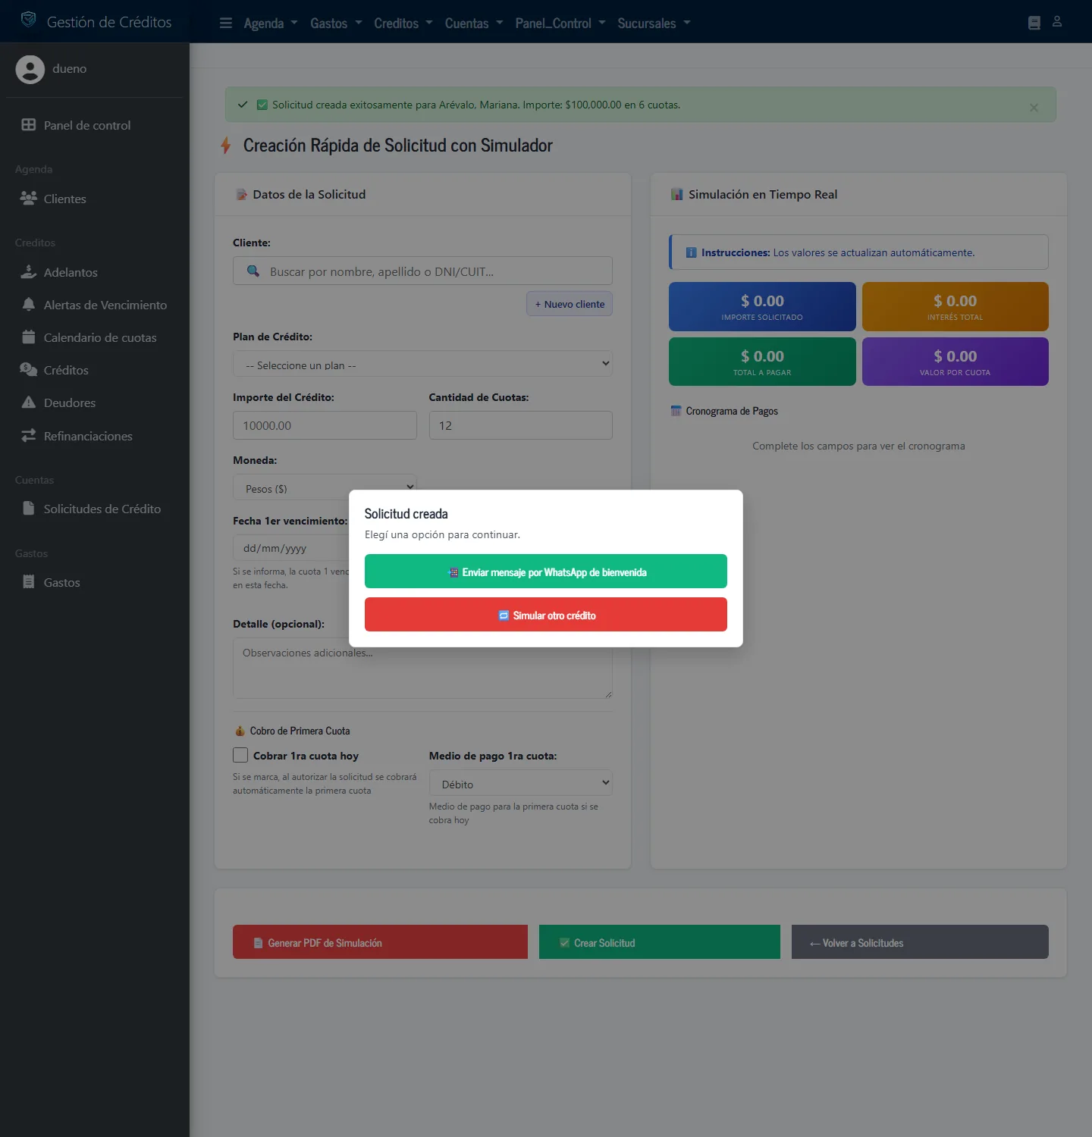Focus the Detalle observaciones text area
Viewport: 1092px width, 1137px height.
pos(422,668)
